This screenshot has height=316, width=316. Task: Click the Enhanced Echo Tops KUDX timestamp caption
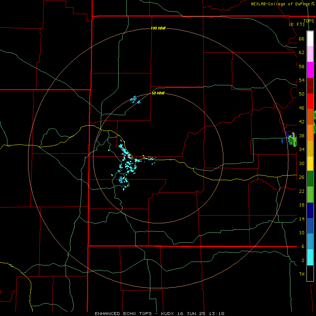click(159, 314)
